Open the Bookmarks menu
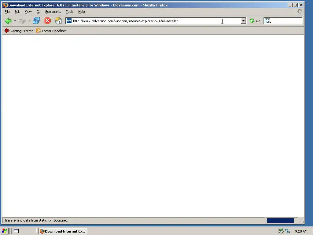This screenshot has width=313, height=235. (53, 12)
